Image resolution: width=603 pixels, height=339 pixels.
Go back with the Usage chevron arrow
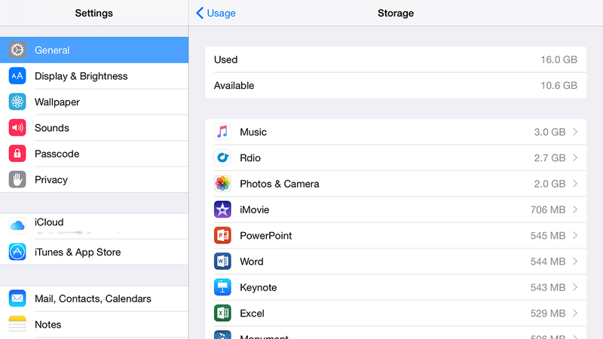[200, 13]
